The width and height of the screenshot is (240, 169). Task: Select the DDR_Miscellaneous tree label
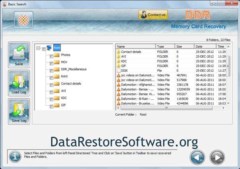point(74,69)
